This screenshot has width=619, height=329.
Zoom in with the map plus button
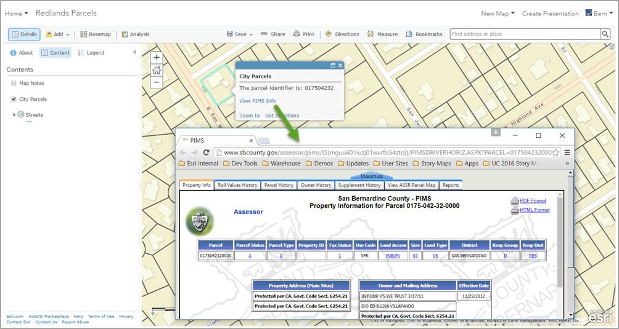[x=157, y=57]
